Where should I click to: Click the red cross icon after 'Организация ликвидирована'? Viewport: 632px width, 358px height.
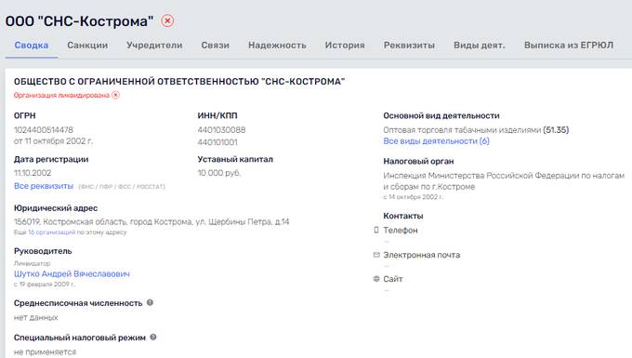coord(115,95)
